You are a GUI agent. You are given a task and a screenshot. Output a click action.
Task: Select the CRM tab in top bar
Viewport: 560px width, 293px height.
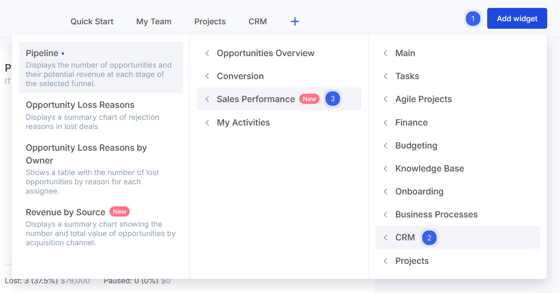pos(257,21)
